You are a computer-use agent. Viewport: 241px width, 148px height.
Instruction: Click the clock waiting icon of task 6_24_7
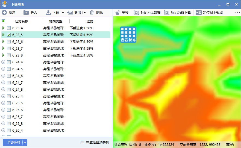pos(3,82)
